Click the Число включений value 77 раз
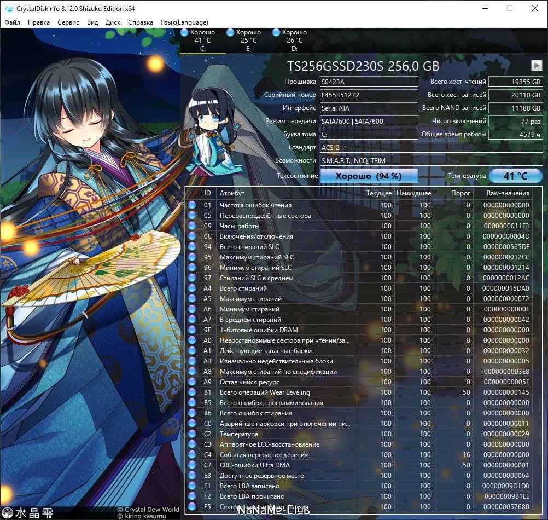548x520 pixels. click(516, 121)
